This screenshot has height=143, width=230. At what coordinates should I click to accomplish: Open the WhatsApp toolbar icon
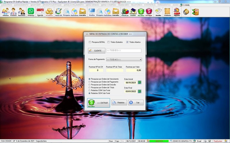click(31, 12)
